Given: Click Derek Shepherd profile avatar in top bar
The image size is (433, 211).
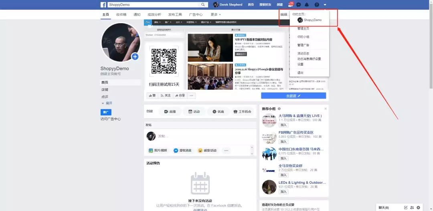Looking at the screenshot, I should point(216,5).
